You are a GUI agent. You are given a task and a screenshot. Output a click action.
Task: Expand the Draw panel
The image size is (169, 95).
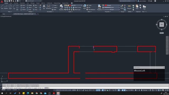(10, 12)
